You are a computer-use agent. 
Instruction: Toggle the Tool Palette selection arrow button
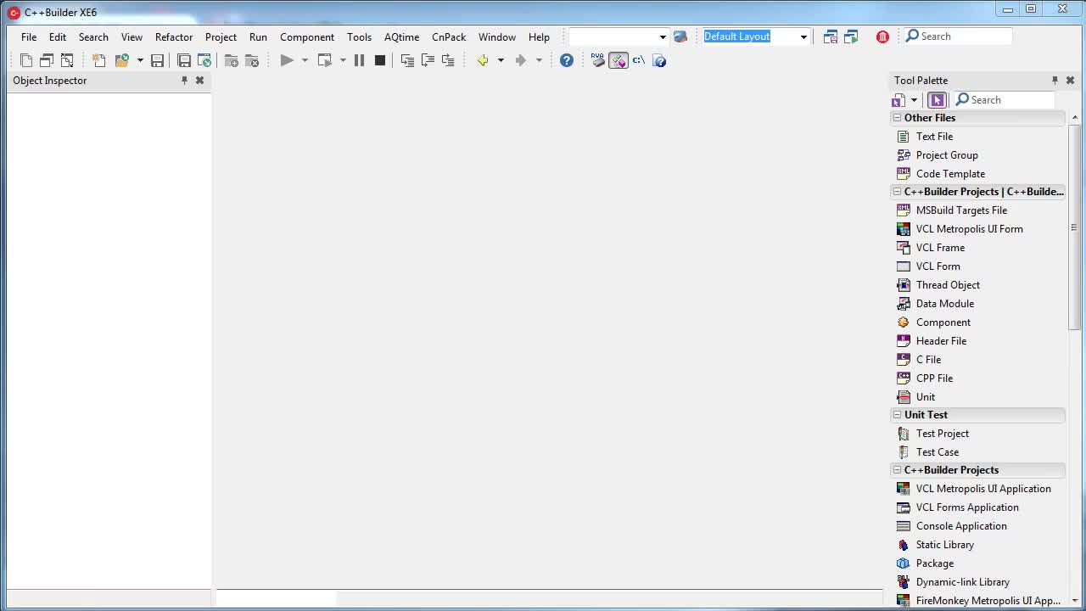[937, 100]
